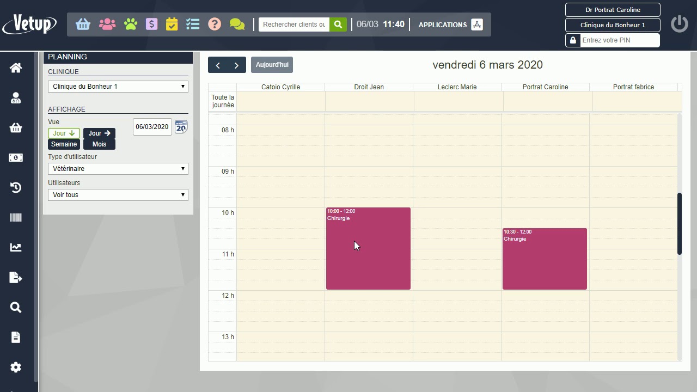Open the date picker calendar icon

point(181,127)
